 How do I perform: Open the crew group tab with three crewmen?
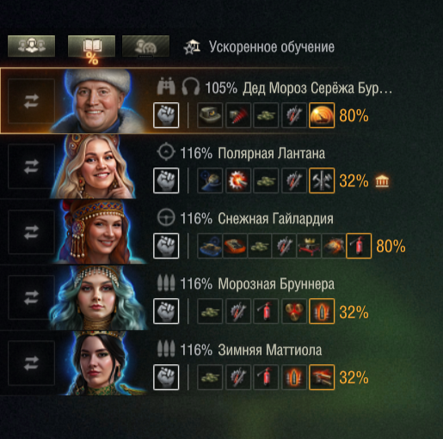pos(31,46)
